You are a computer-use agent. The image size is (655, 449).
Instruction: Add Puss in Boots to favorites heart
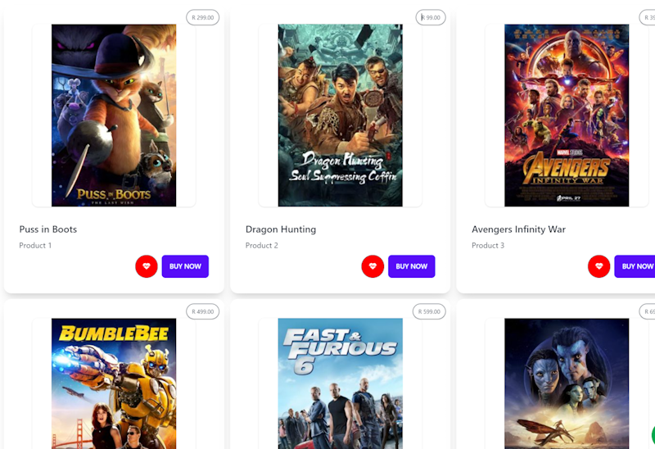point(147,266)
